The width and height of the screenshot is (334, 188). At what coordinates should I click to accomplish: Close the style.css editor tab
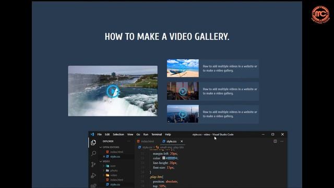coord(182,142)
